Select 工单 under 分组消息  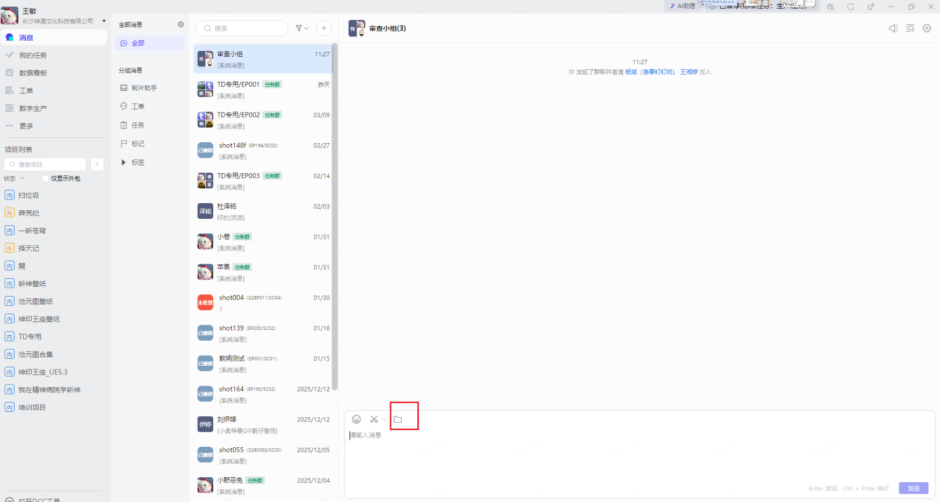[150, 106]
